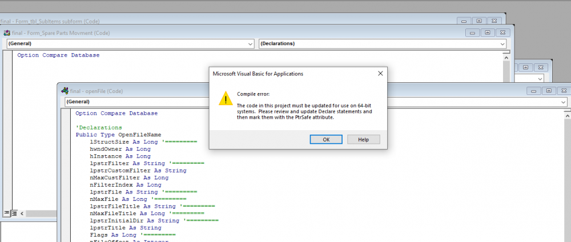
Task: Maximize the openFile code window
Action: click(x=548, y=91)
